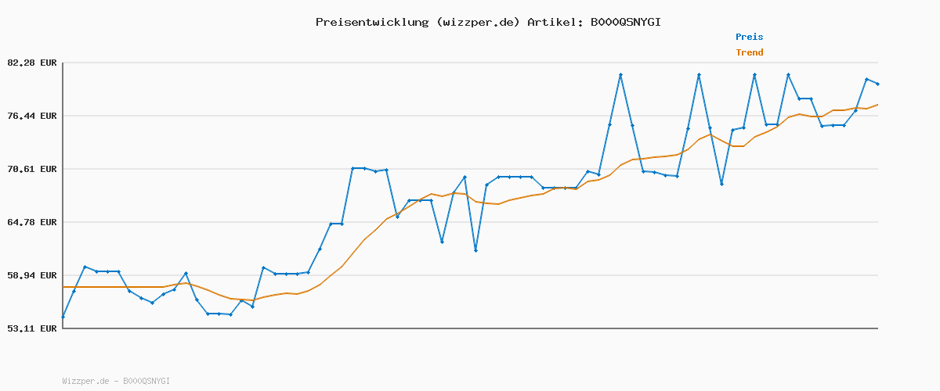940x391 pixels.
Task: Click the left start of orange trend line
Action: [x=63, y=287]
